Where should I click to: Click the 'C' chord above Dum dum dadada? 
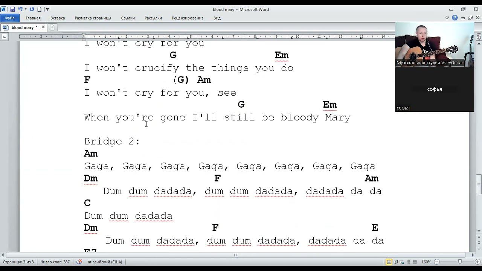87,203
